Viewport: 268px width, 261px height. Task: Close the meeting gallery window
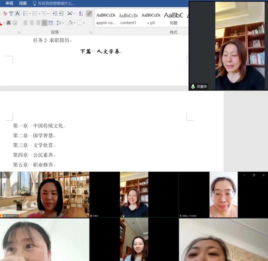pyautogui.click(x=263, y=175)
